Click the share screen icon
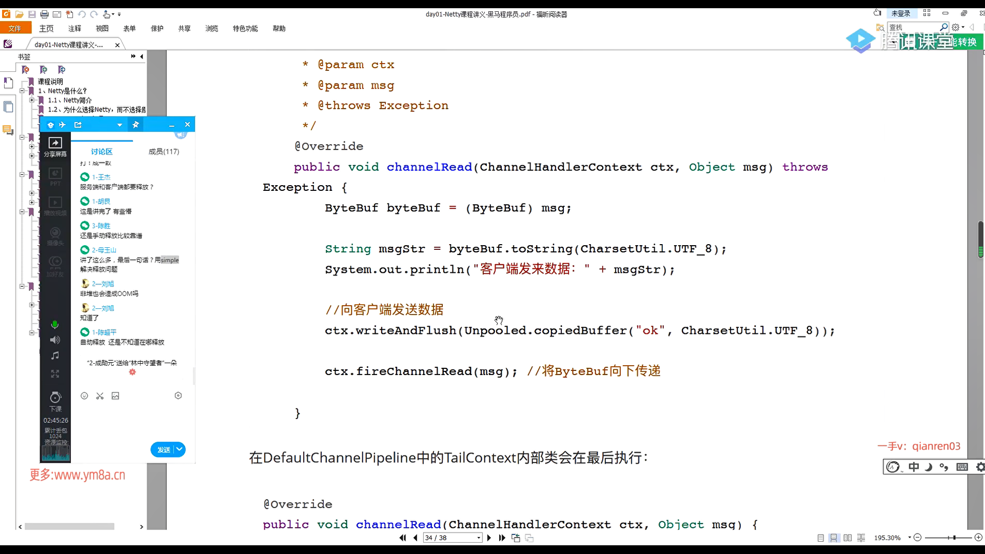Screen dimensions: 985x554 click(x=55, y=143)
